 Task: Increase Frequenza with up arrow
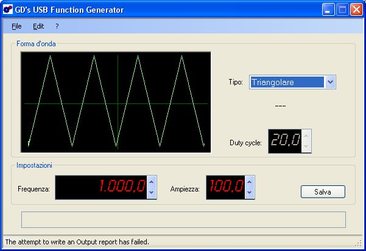tap(152, 182)
